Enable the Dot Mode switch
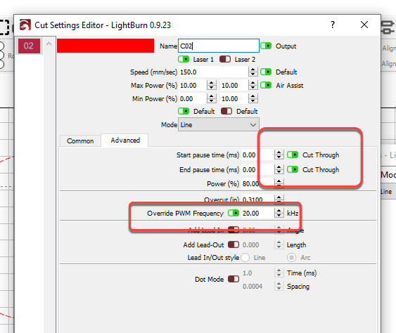 point(234,279)
